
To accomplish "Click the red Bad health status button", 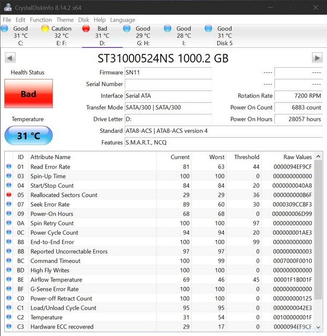I will [x=28, y=94].
